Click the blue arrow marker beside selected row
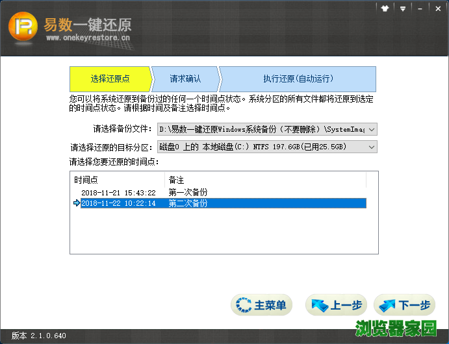 point(77,203)
